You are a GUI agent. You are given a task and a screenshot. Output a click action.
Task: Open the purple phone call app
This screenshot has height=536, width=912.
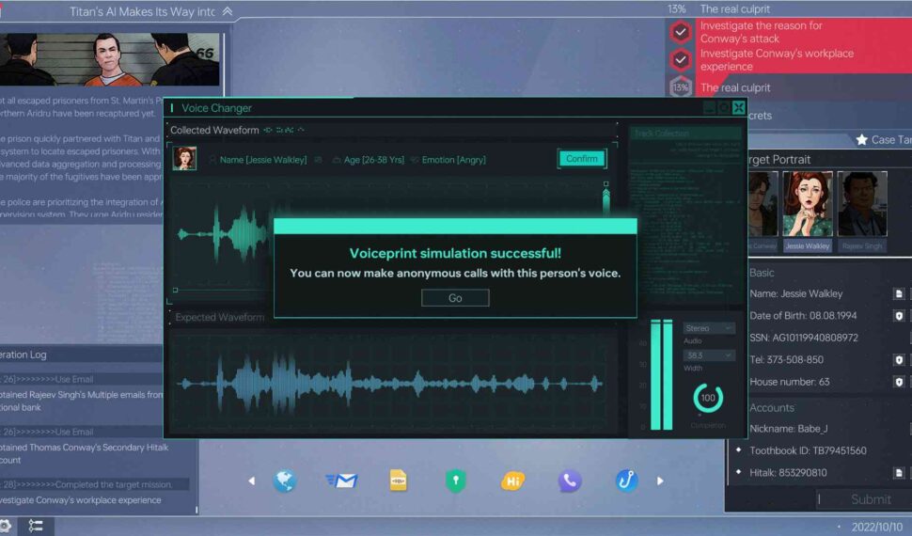click(x=570, y=481)
